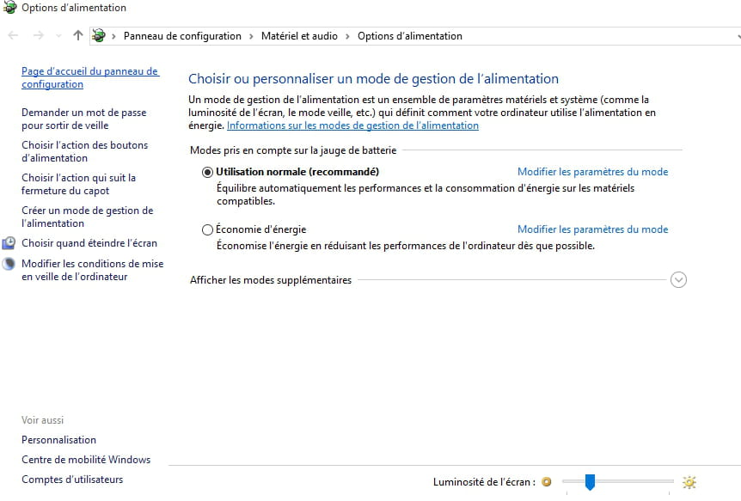Click the Modes pris en compte sur la jauge heading
Viewport: 741px width, 501px height.
click(293, 150)
